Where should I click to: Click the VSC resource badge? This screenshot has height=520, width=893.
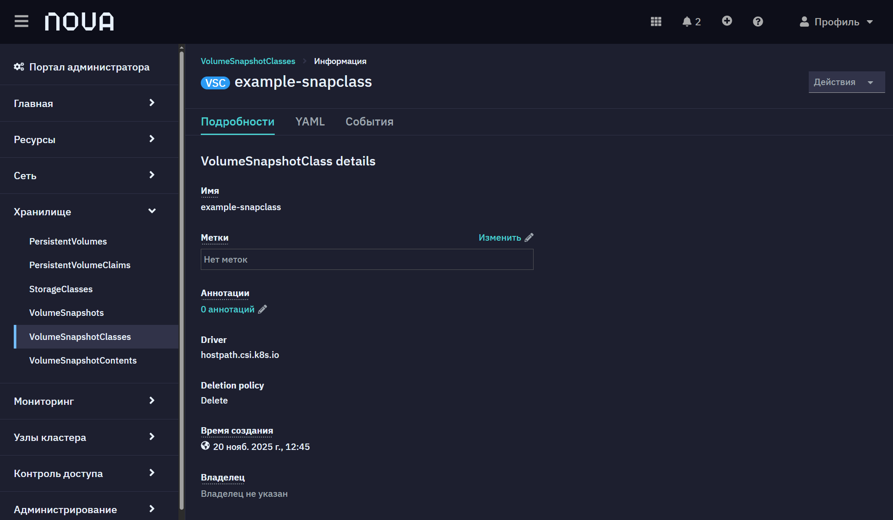click(x=215, y=83)
